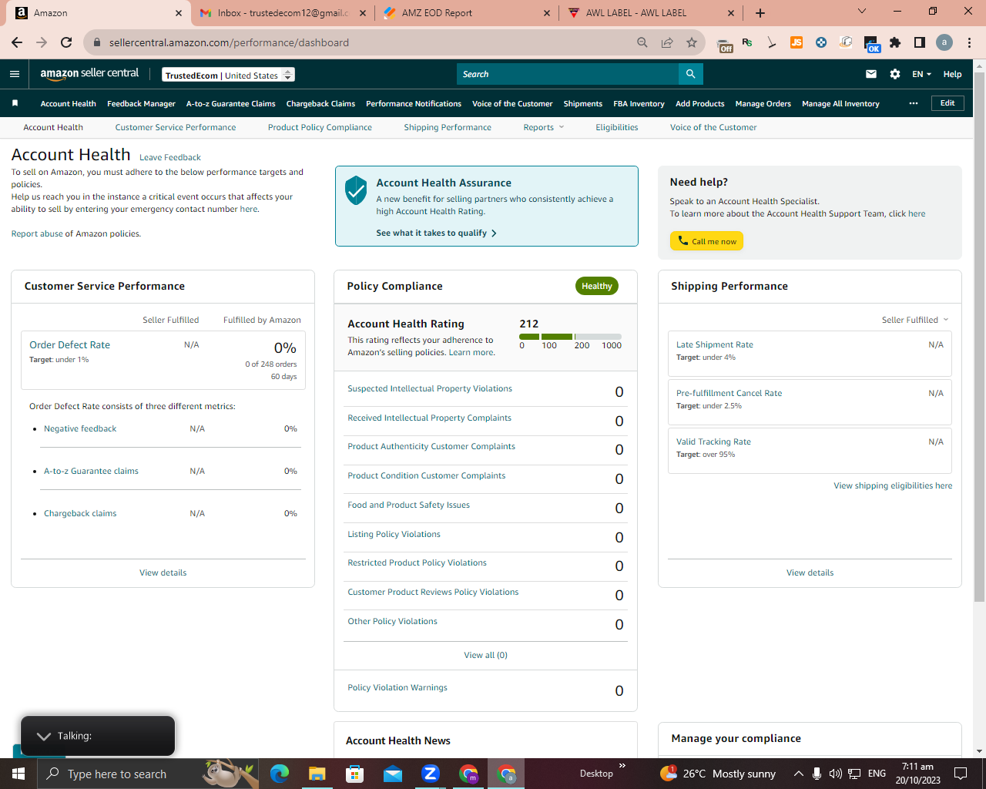Screen dimensions: 986x789
Task: Click the Seller Central search field
Action: coord(568,74)
